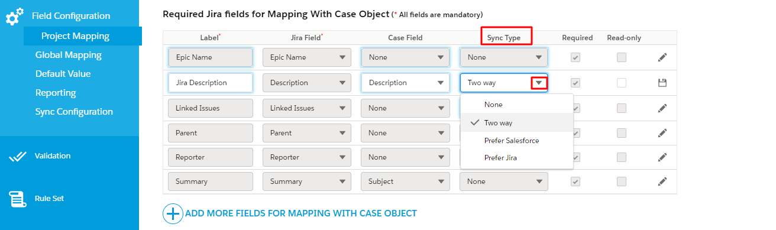Edit the Summary row via pencil icon
The width and height of the screenshot is (776, 230).
click(x=662, y=182)
